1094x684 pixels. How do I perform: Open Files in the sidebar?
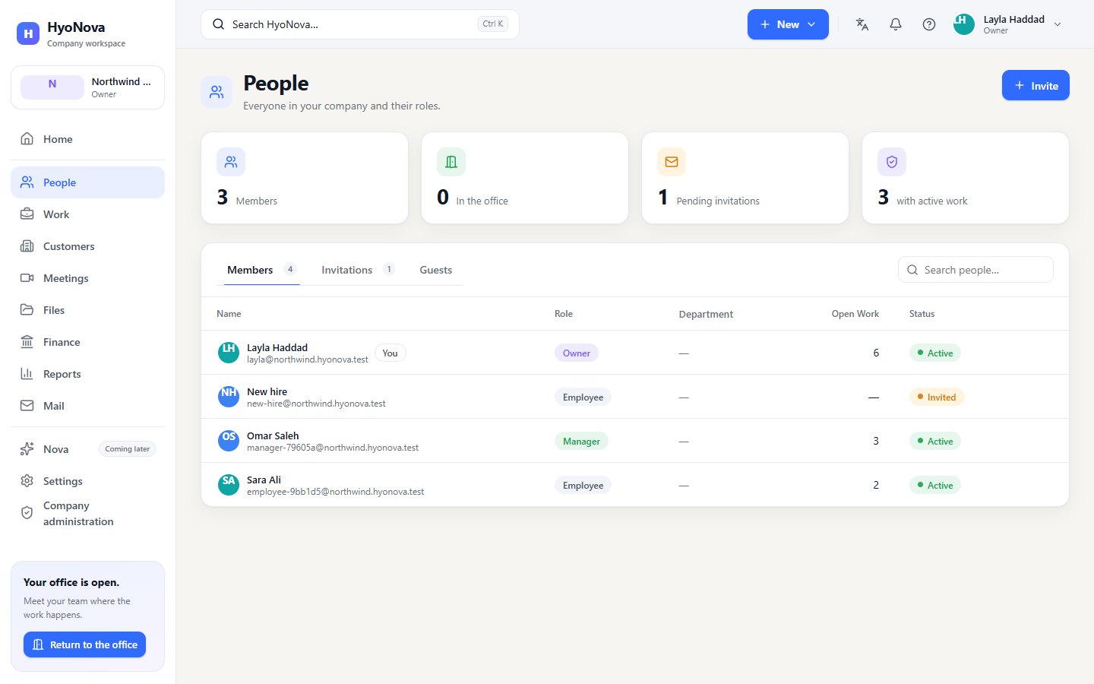pyautogui.click(x=87, y=310)
